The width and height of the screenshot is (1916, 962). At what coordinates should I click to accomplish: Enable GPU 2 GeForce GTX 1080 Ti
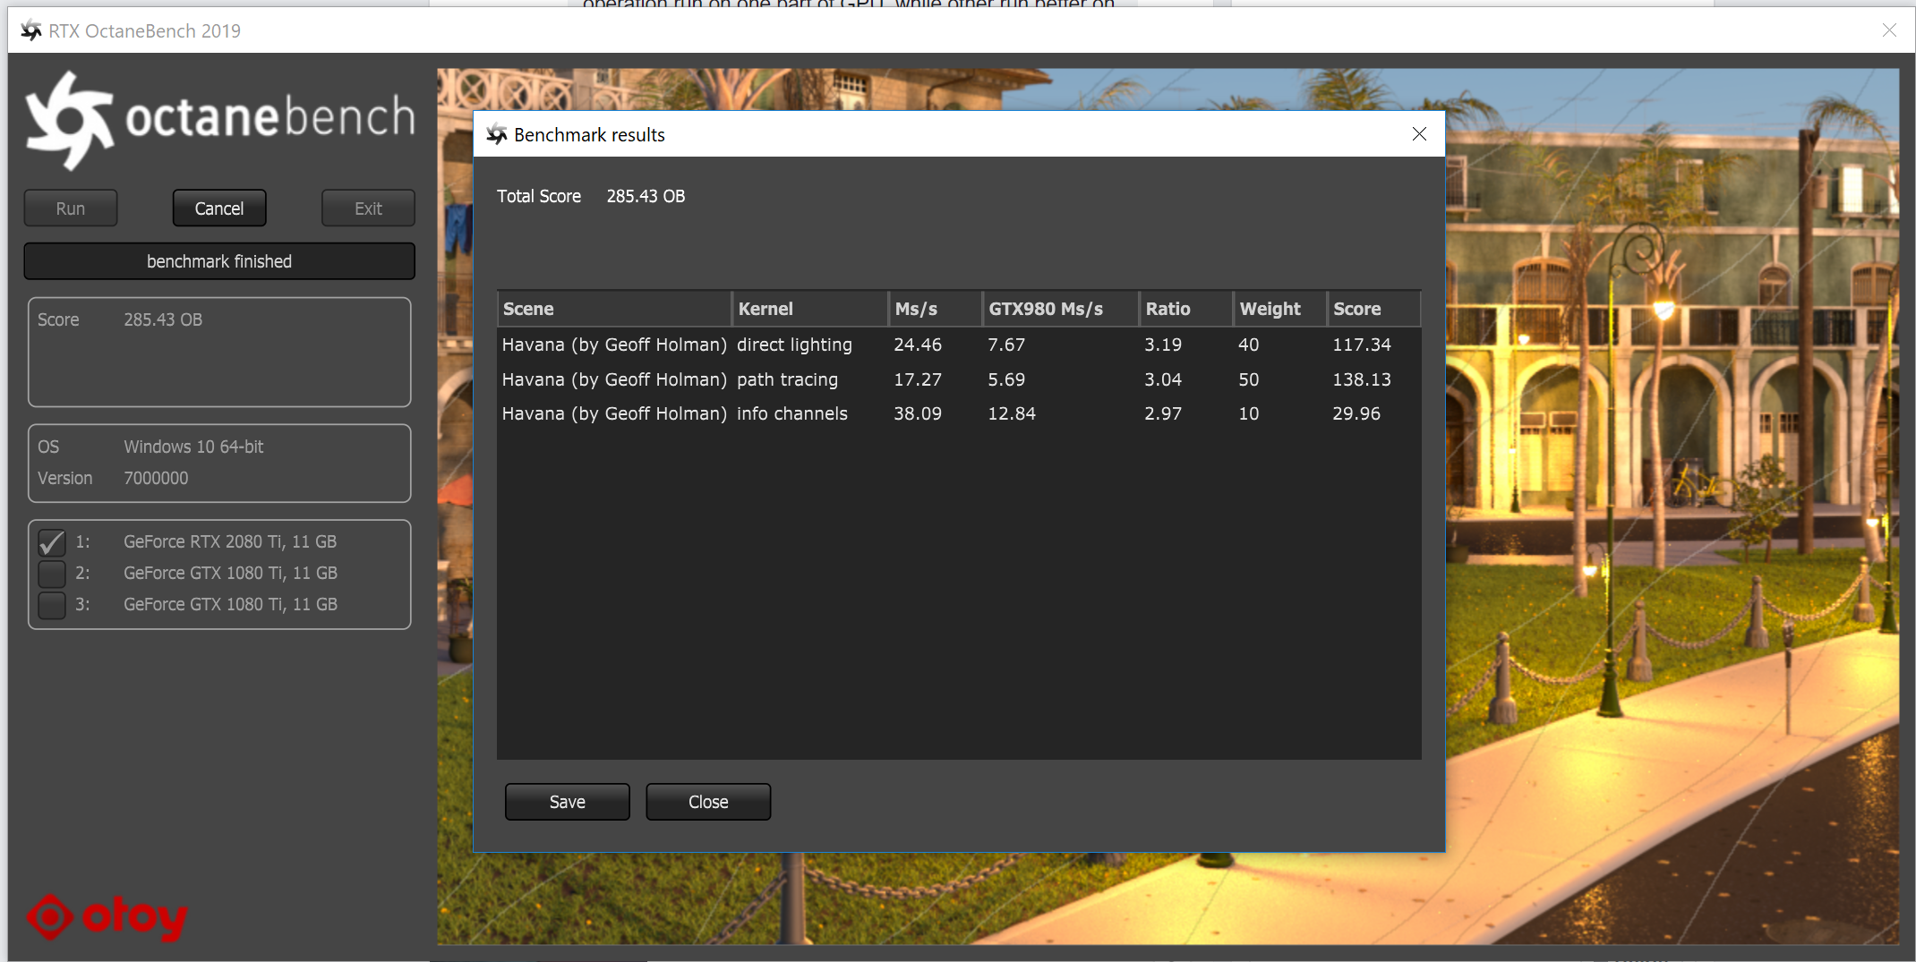click(52, 574)
